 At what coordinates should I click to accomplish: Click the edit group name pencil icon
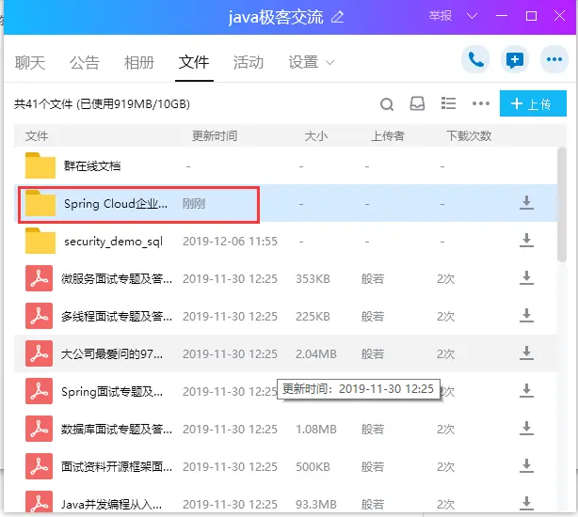tap(338, 17)
